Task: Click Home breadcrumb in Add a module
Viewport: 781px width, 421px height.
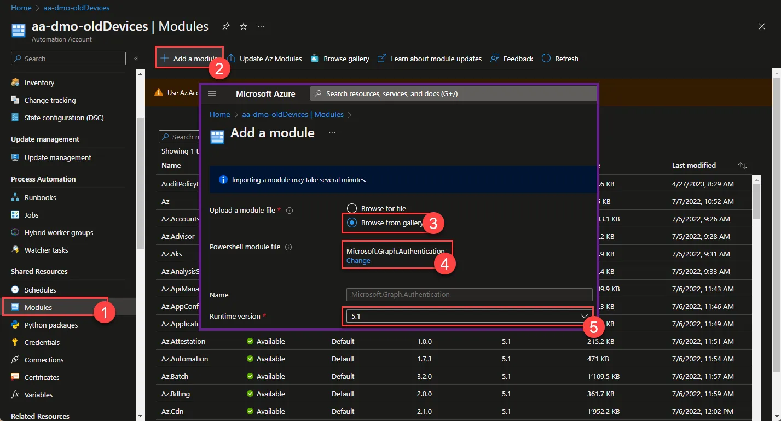Action: pyautogui.click(x=220, y=114)
